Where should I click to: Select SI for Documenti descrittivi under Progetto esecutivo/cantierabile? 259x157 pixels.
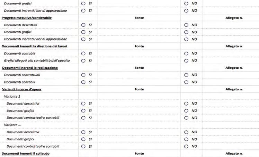click(83, 25)
